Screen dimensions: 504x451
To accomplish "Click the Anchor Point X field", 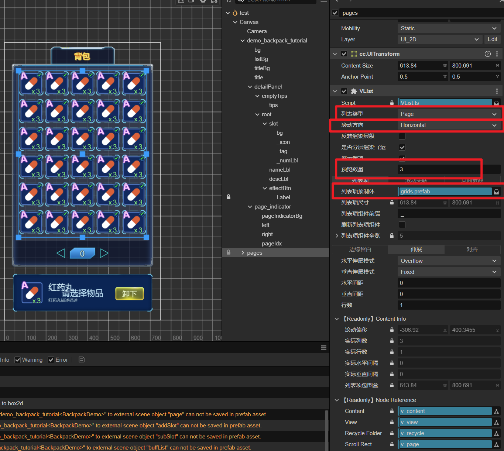I will (422, 77).
